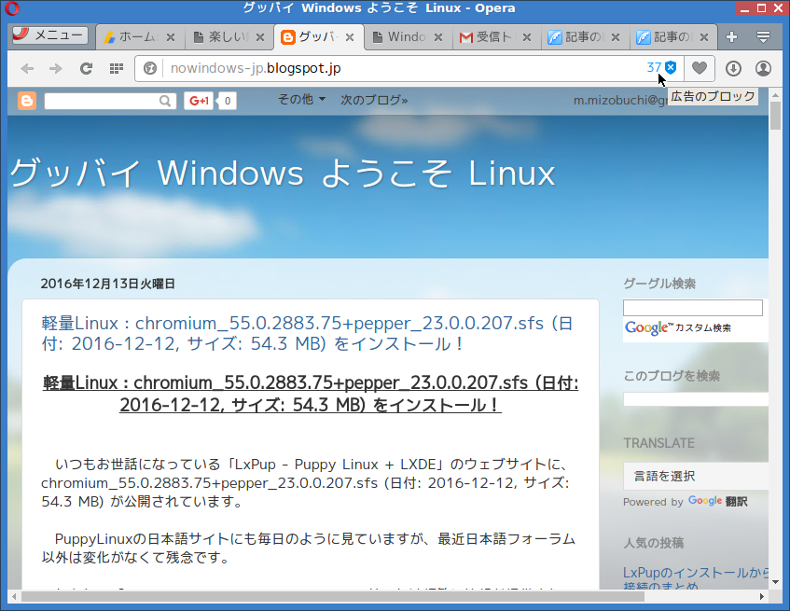Open the 言語を選択 language dropdown

pyautogui.click(x=696, y=476)
